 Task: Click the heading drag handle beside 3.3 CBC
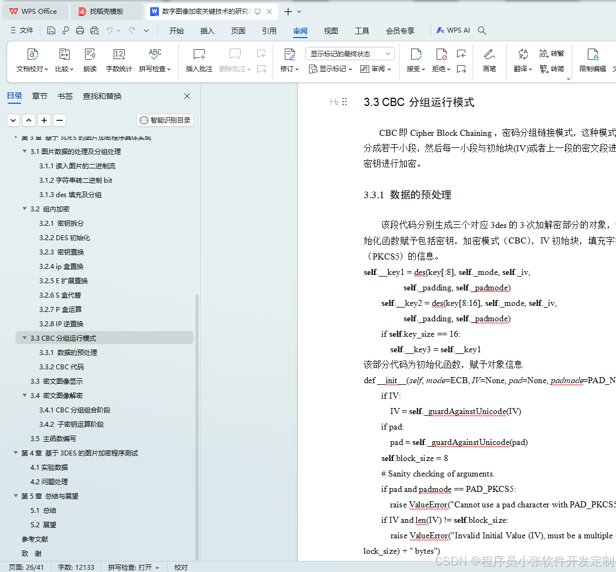tap(344, 102)
